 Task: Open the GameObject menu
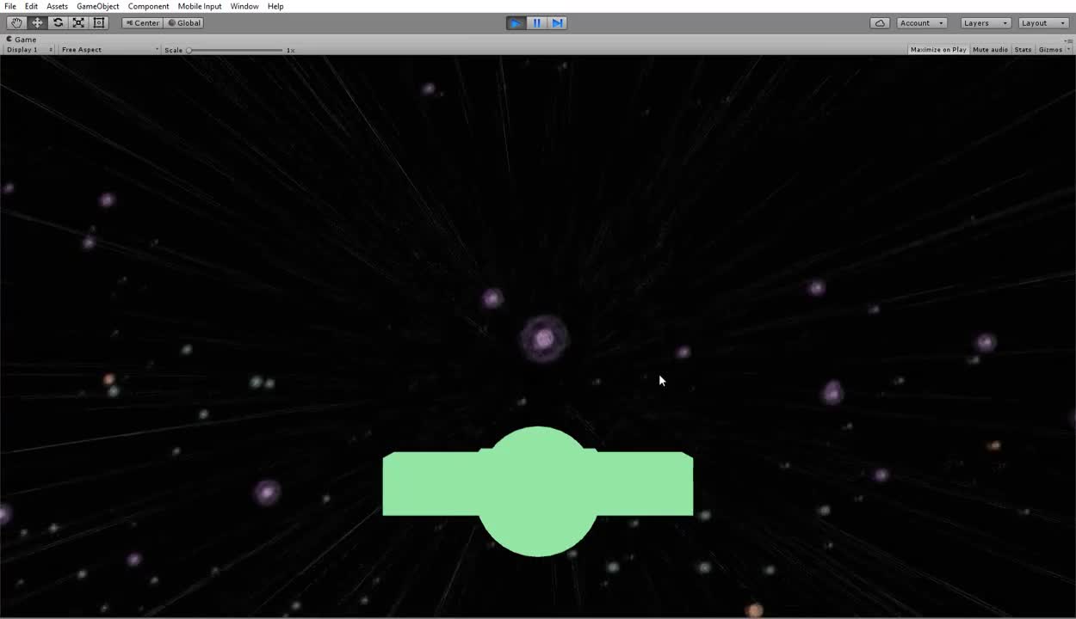coord(97,6)
